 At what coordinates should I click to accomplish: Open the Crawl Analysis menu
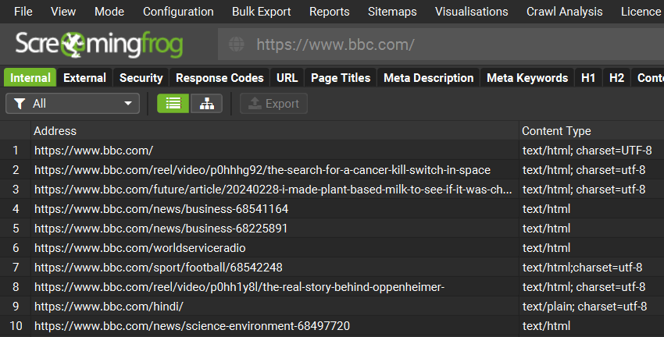tap(564, 12)
